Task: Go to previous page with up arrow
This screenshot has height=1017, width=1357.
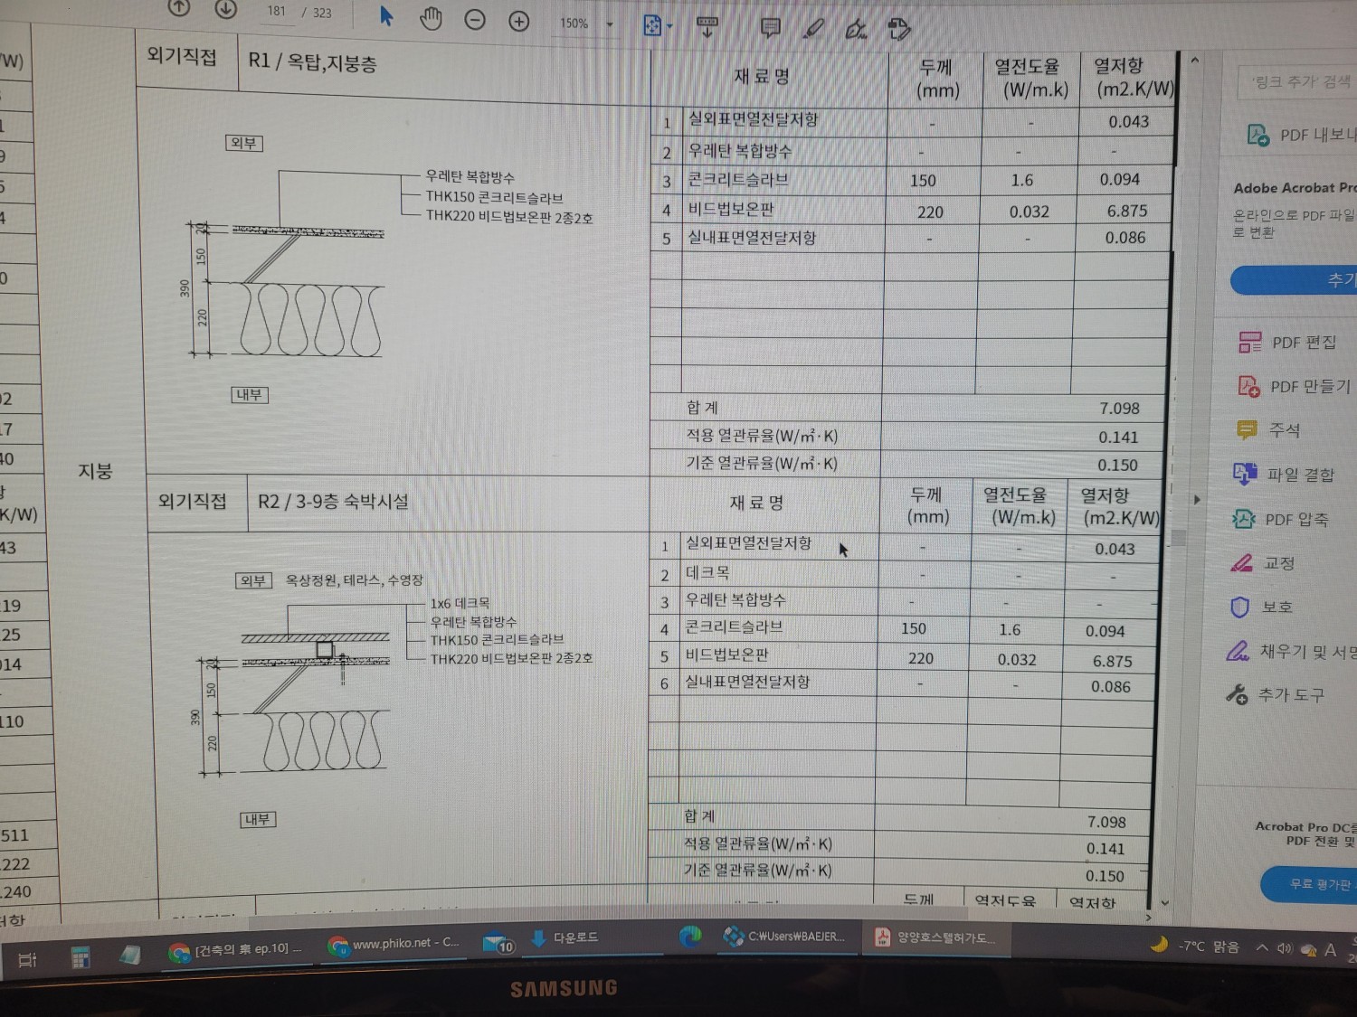Action: coord(179,8)
